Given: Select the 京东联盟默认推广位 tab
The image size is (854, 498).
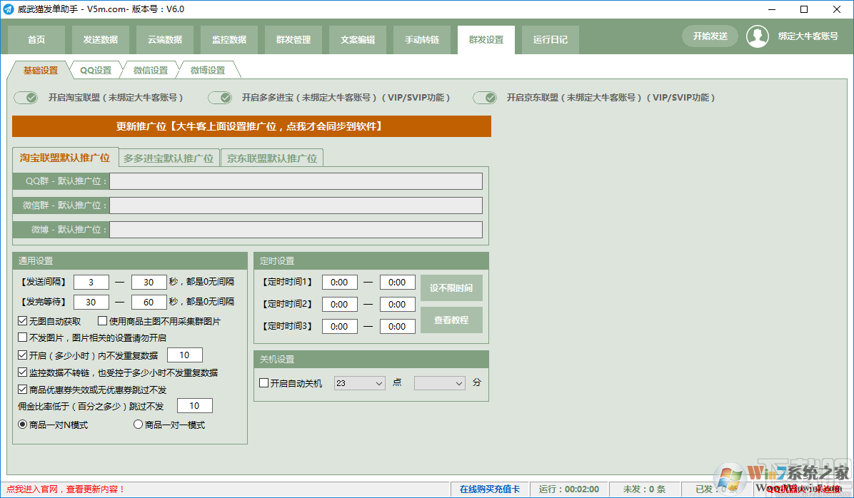Looking at the screenshot, I should [x=272, y=157].
